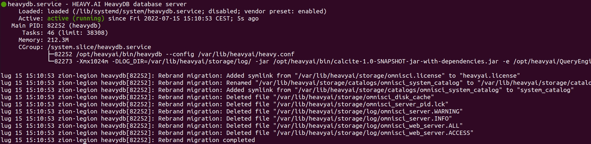591x144 pixels.
Task: Click the green status dot before heavydb.service
Action: click(x=4, y=4)
